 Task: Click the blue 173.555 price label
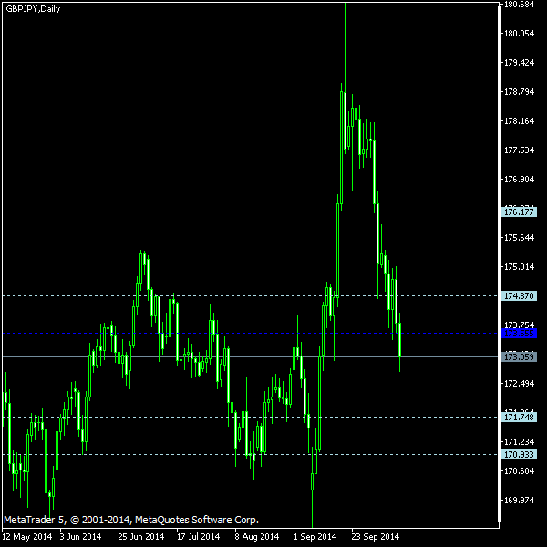[519, 333]
